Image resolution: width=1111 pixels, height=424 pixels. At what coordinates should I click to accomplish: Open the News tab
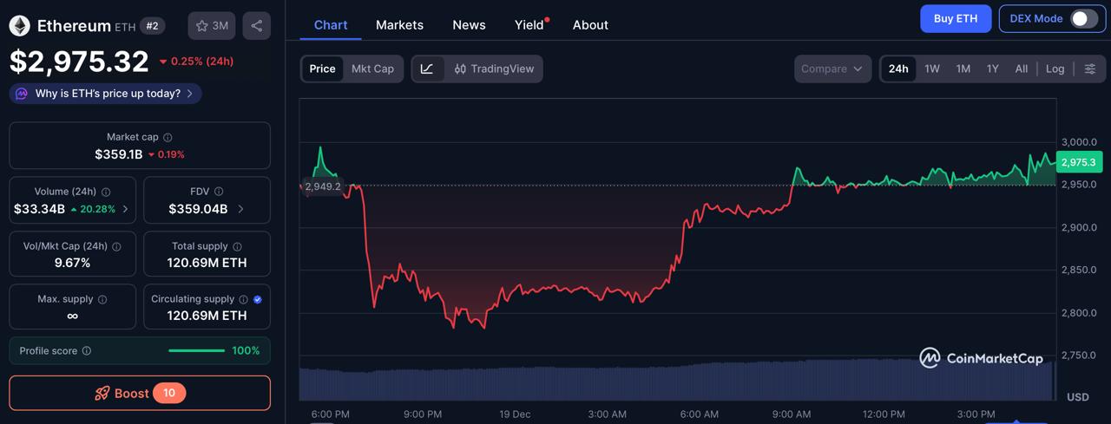469,25
